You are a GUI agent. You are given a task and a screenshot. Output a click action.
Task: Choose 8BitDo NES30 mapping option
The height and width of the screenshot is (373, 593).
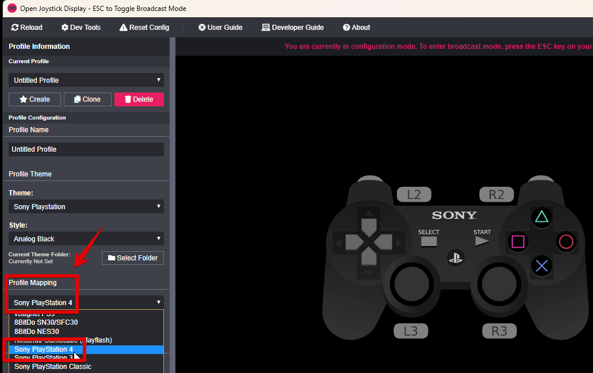pyautogui.click(x=86, y=332)
